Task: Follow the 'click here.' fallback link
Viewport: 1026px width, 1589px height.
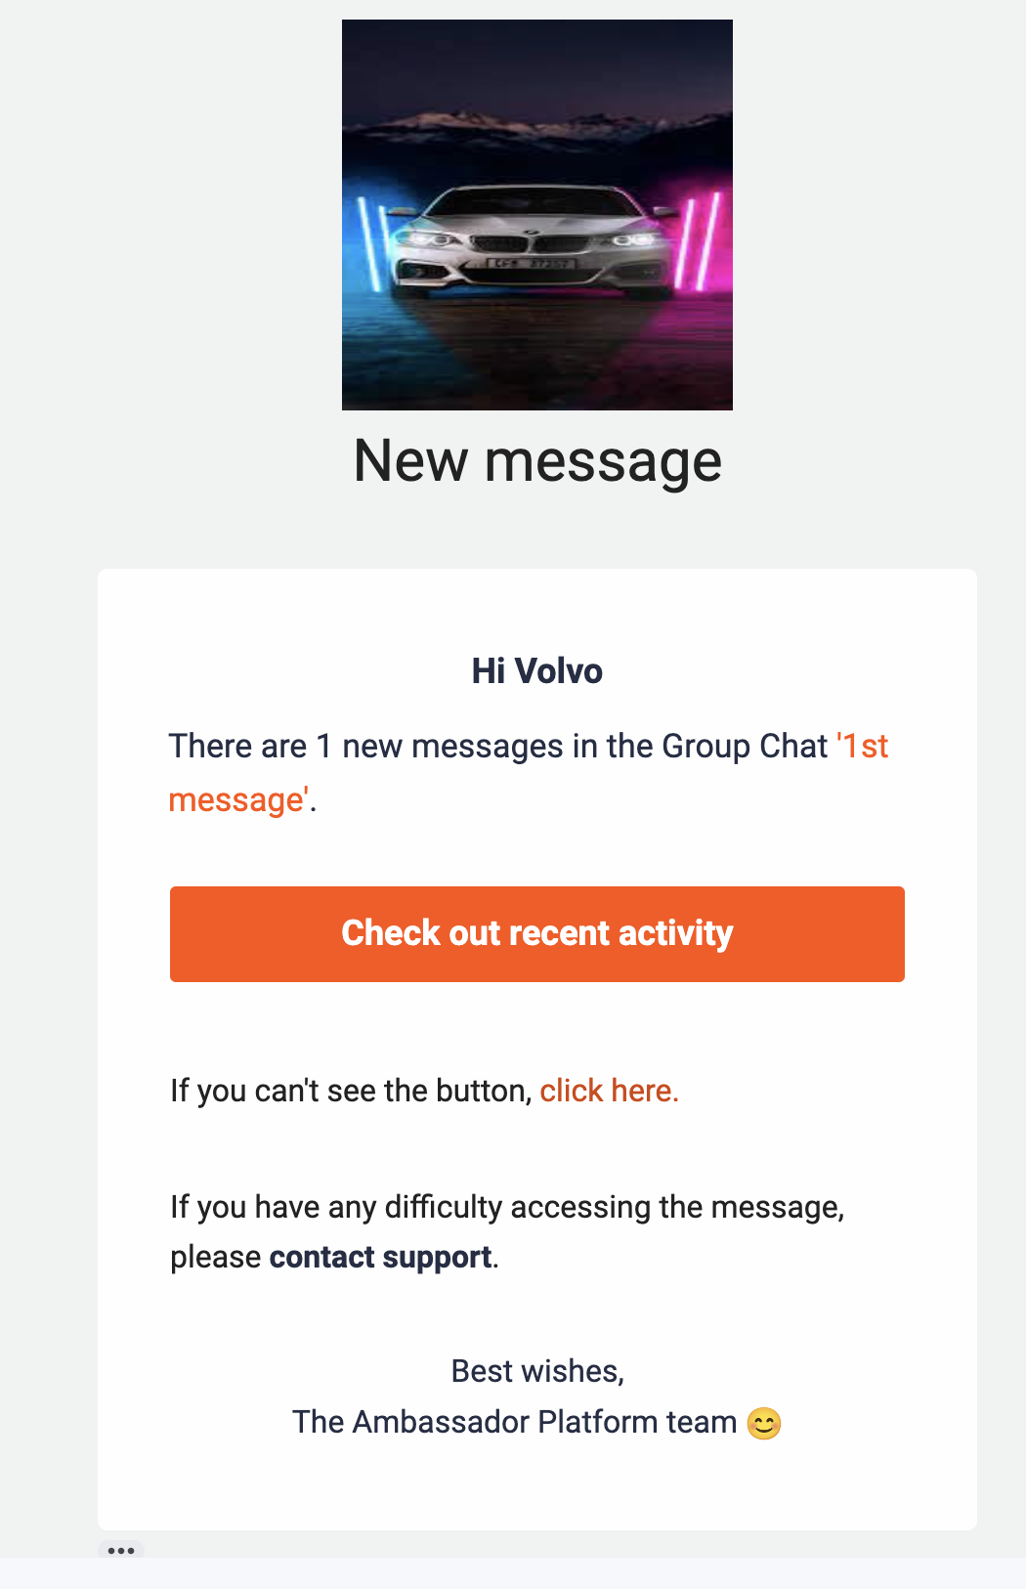Action: pos(609,1091)
